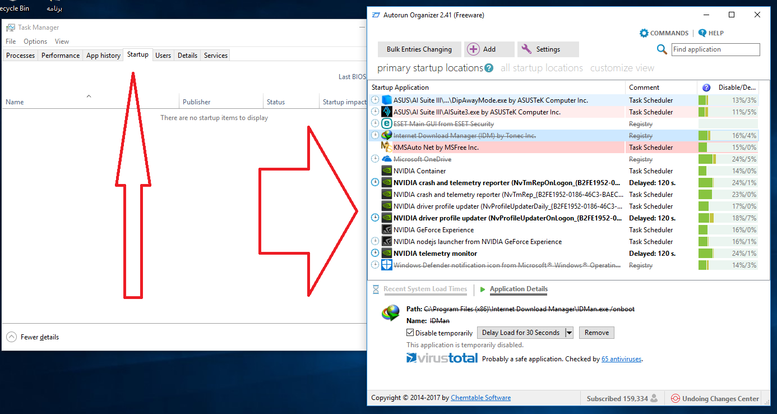The height and width of the screenshot is (414, 777).
Task: Click the delay clock icon for NVIDIA telemetry monitor
Action: [375, 254]
